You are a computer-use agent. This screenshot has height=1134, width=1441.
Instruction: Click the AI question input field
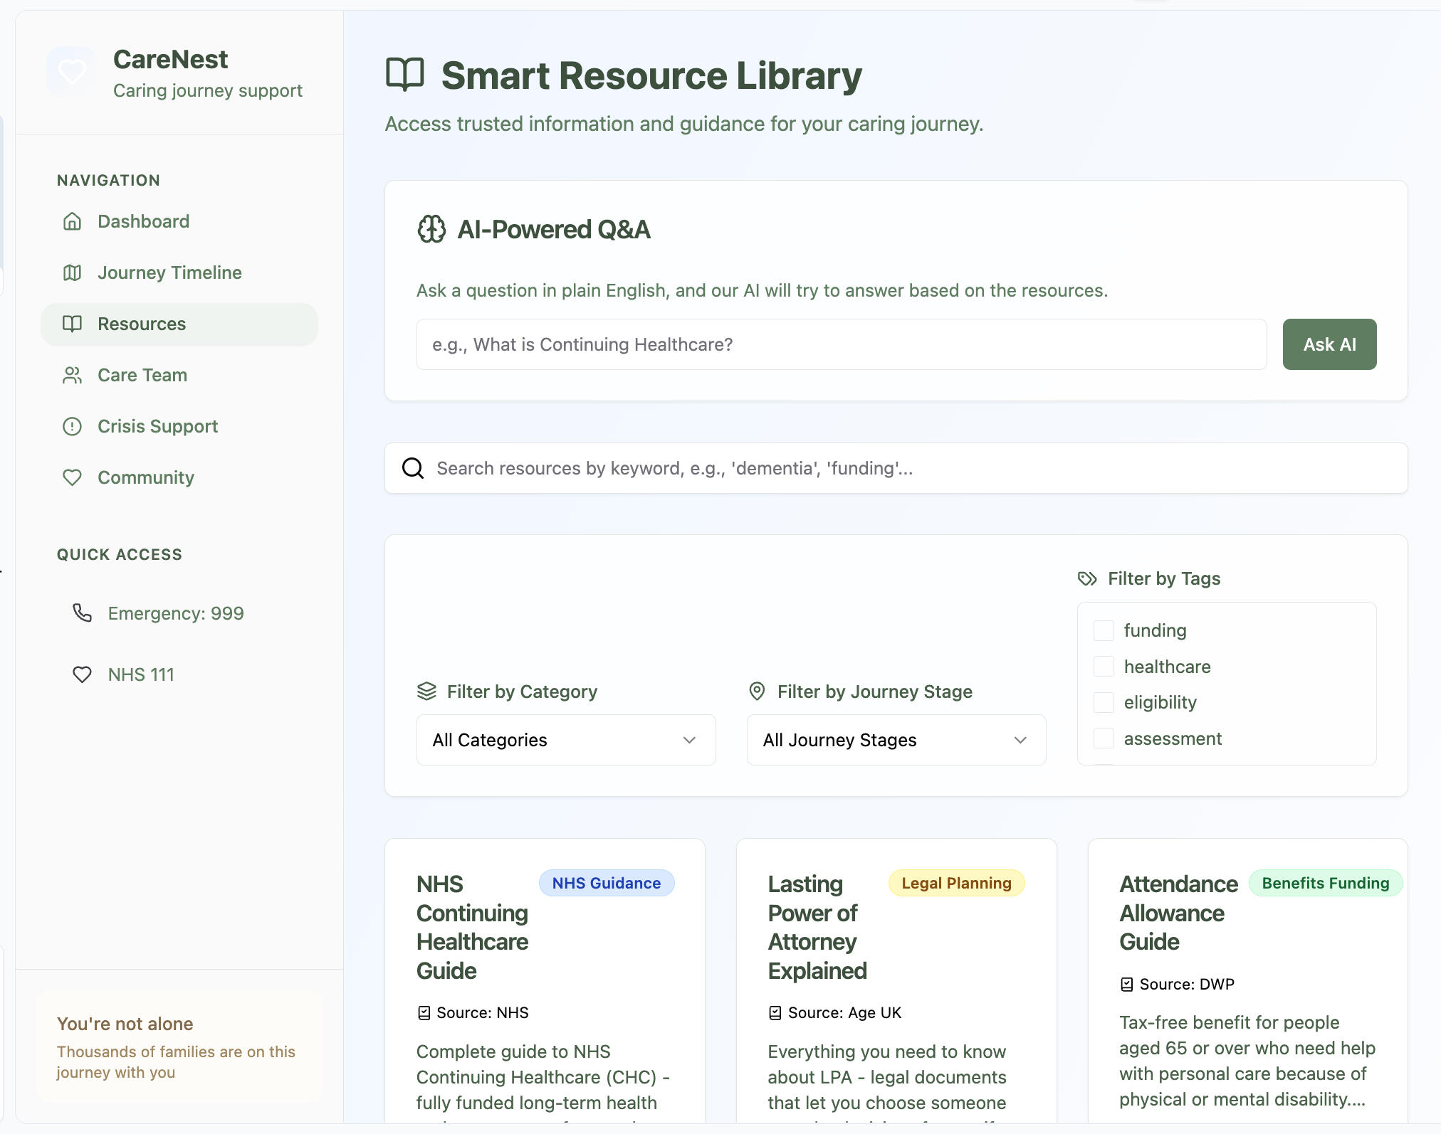(x=841, y=344)
